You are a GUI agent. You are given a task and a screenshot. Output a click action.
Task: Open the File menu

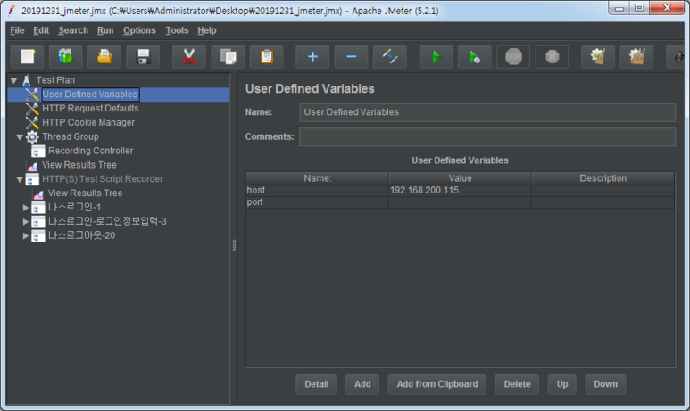coord(17,30)
